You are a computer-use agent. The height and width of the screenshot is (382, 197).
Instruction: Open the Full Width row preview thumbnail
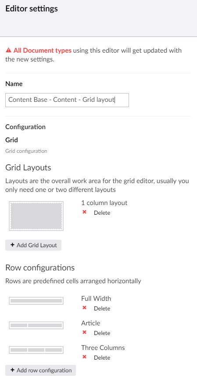point(36,301)
